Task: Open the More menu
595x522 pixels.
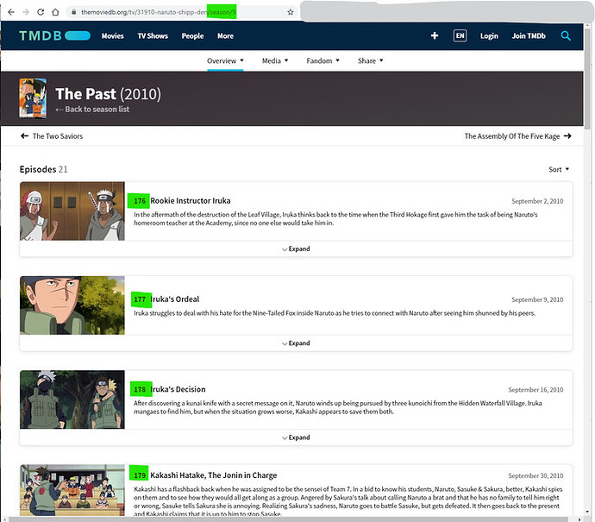Action: (225, 36)
